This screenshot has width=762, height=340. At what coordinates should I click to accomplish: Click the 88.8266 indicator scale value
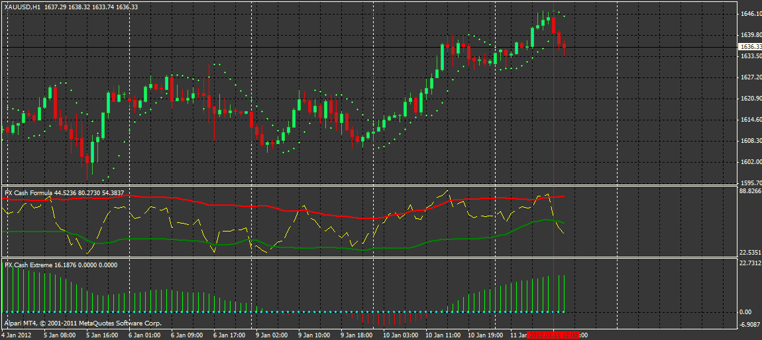(750, 191)
